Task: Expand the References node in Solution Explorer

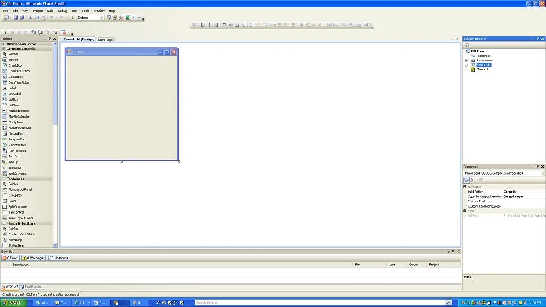Action: coord(466,60)
